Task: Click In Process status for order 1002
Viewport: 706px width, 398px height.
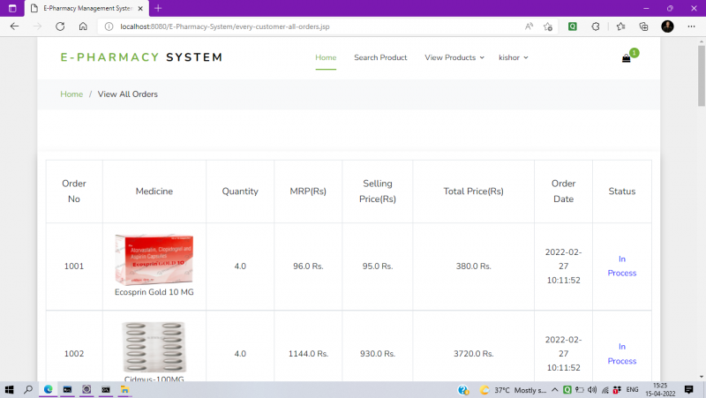Action: tap(622, 354)
